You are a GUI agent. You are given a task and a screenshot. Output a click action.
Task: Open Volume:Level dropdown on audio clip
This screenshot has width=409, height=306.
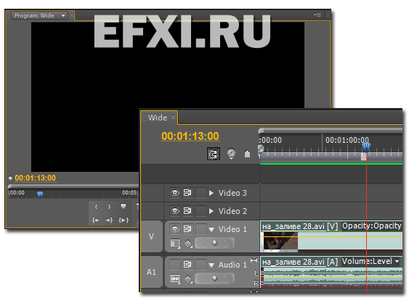click(x=397, y=261)
